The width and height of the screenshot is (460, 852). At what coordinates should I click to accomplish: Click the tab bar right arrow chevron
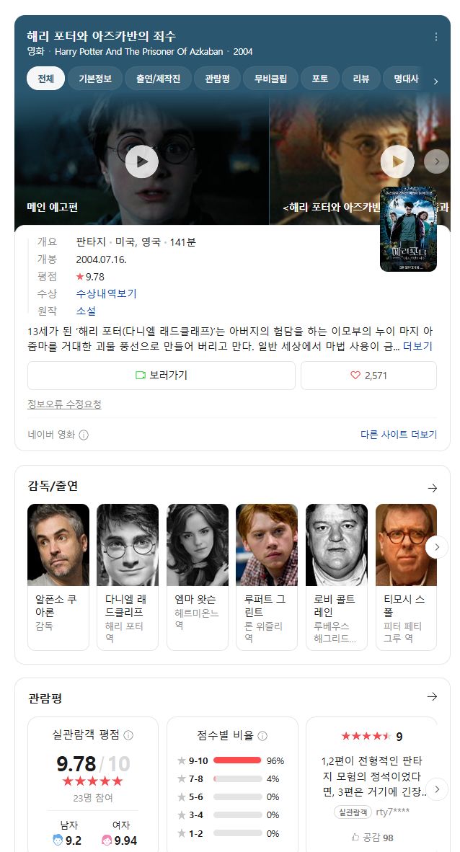click(435, 81)
